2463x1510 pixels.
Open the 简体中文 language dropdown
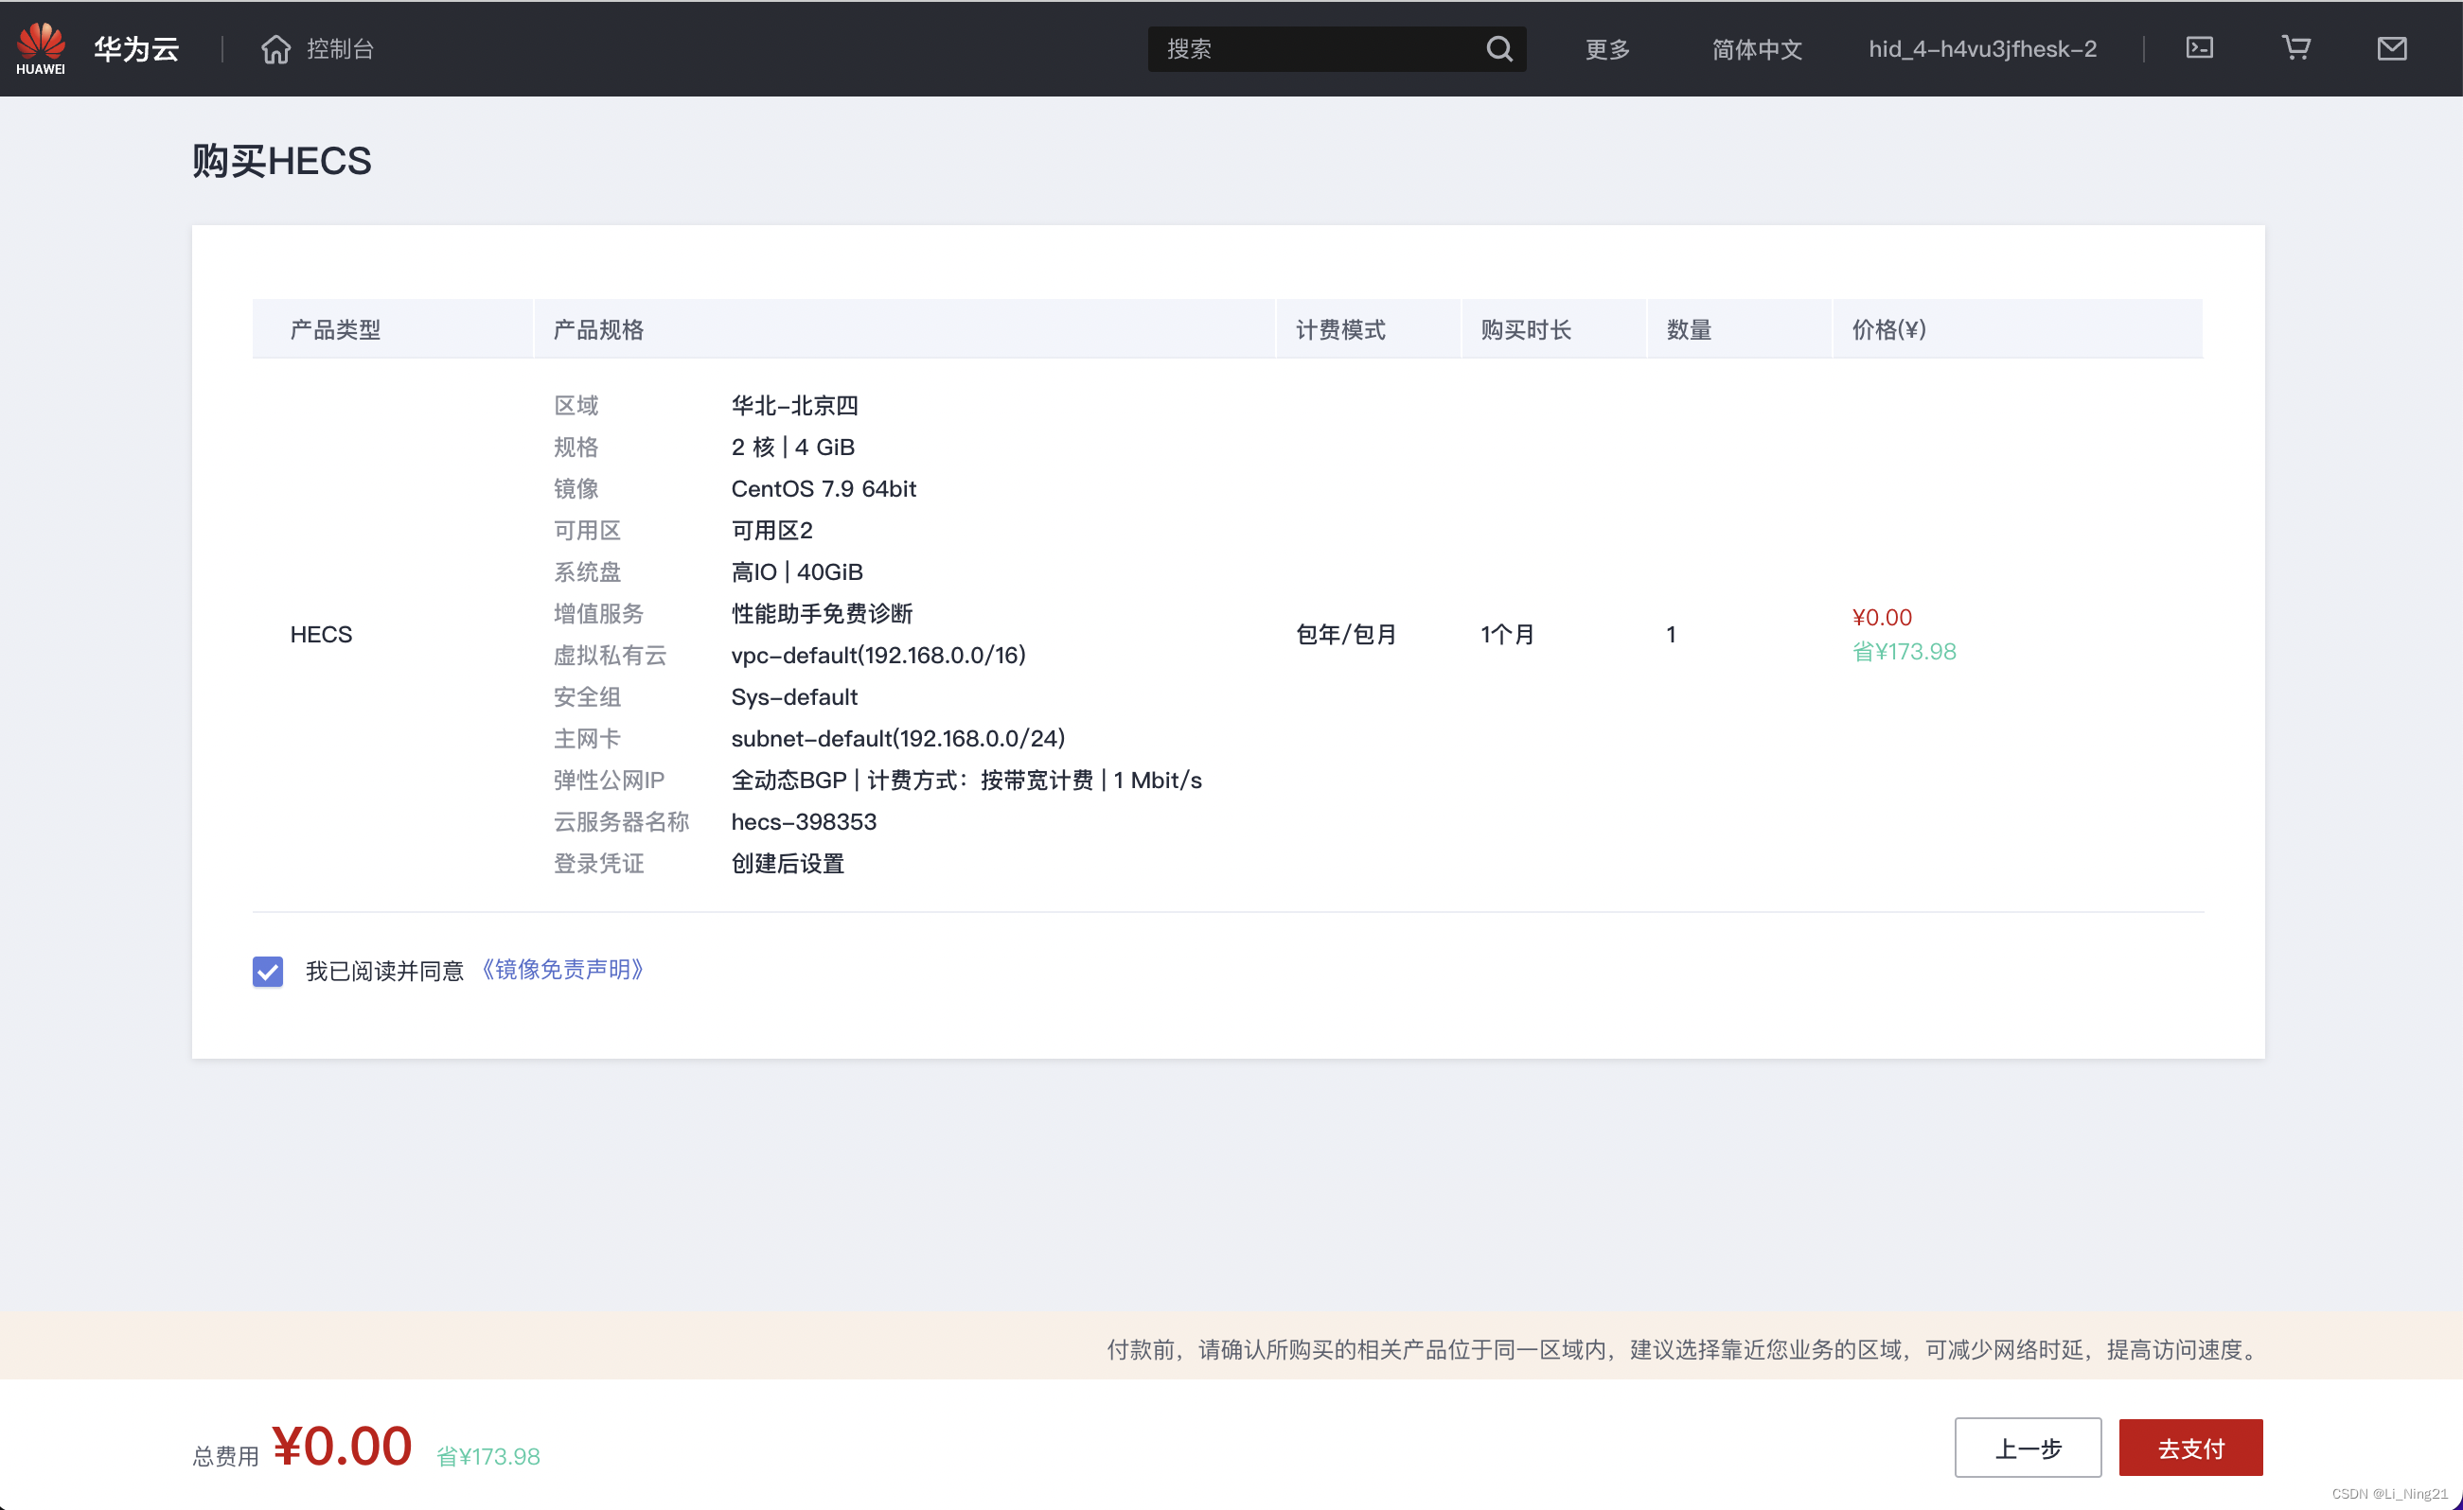click(x=1756, y=49)
